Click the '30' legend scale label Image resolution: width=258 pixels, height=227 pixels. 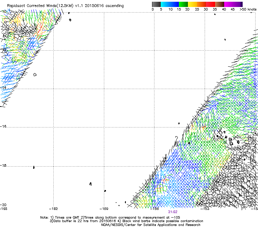tap(206, 9)
